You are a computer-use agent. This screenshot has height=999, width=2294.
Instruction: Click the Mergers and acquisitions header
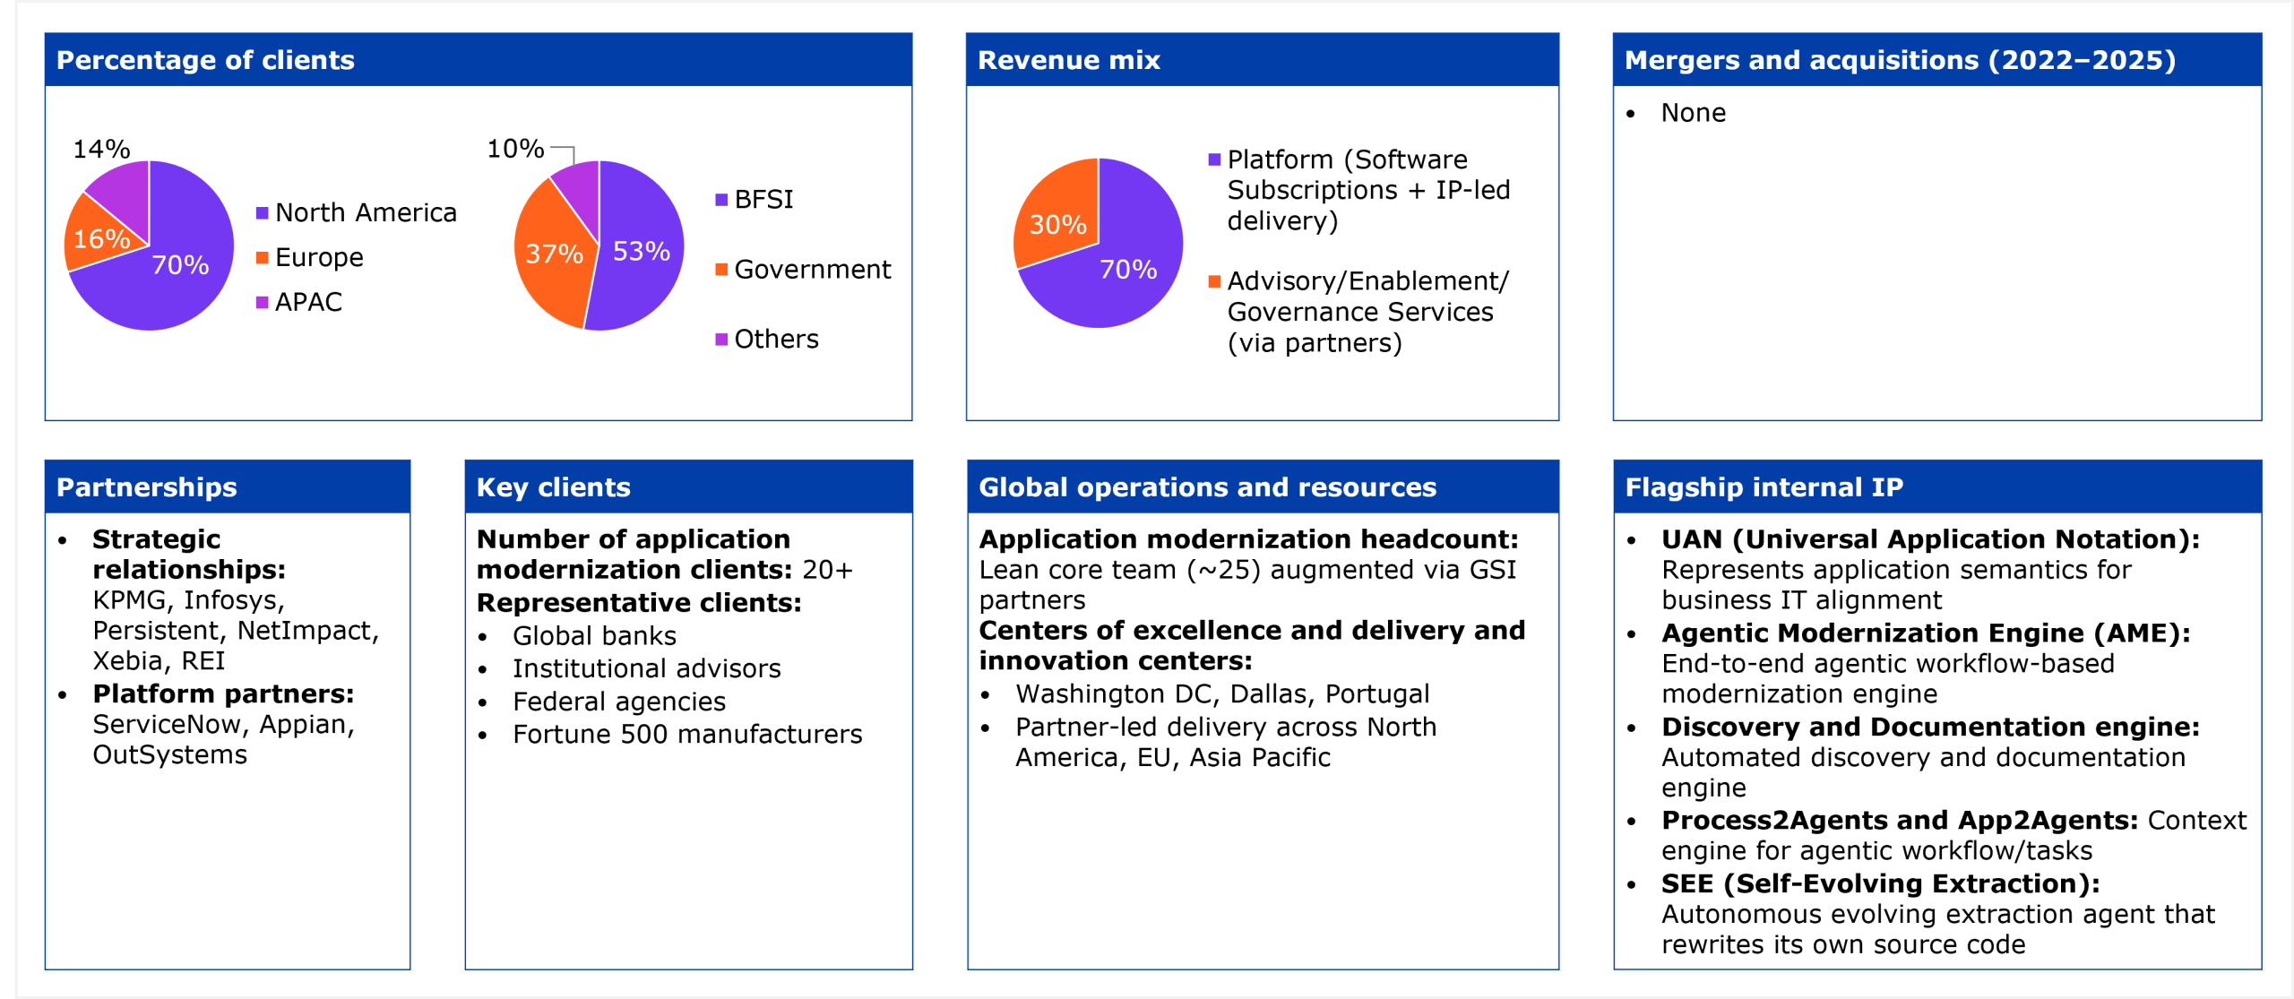(x=1900, y=60)
